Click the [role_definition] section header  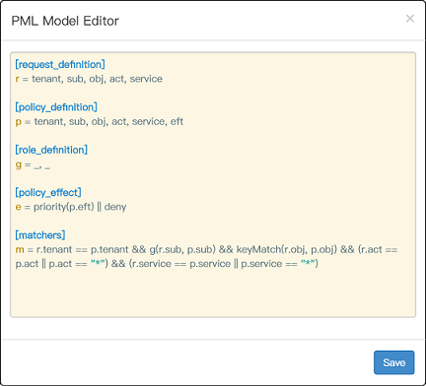[x=51, y=150]
